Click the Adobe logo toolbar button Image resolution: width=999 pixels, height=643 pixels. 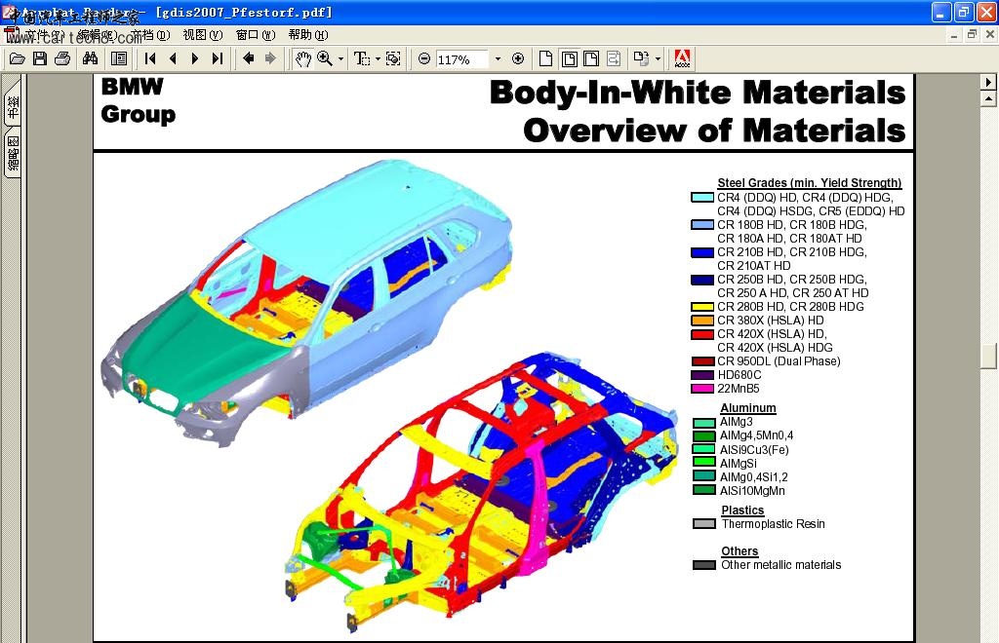pyautogui.click(x=682, y=59)
